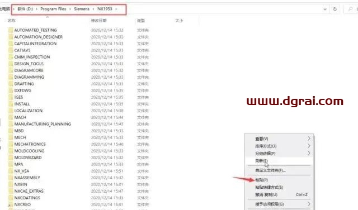Click the CMM_INSPECTION folder icon

11,57
